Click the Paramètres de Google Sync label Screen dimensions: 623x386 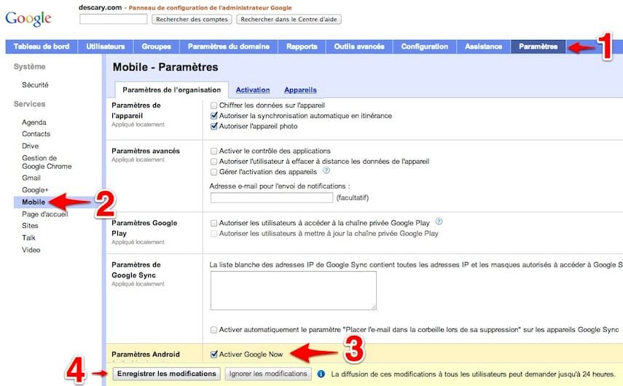[136, 269]
